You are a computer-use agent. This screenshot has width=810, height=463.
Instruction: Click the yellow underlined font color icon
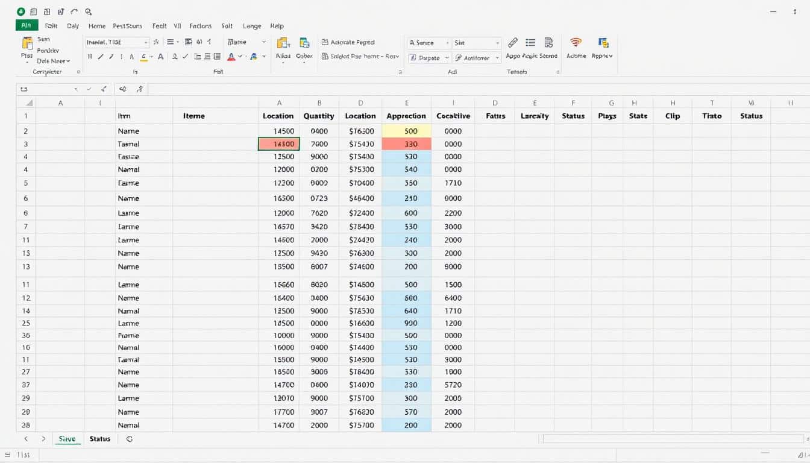pyautogui.click(x=144, y=57)
